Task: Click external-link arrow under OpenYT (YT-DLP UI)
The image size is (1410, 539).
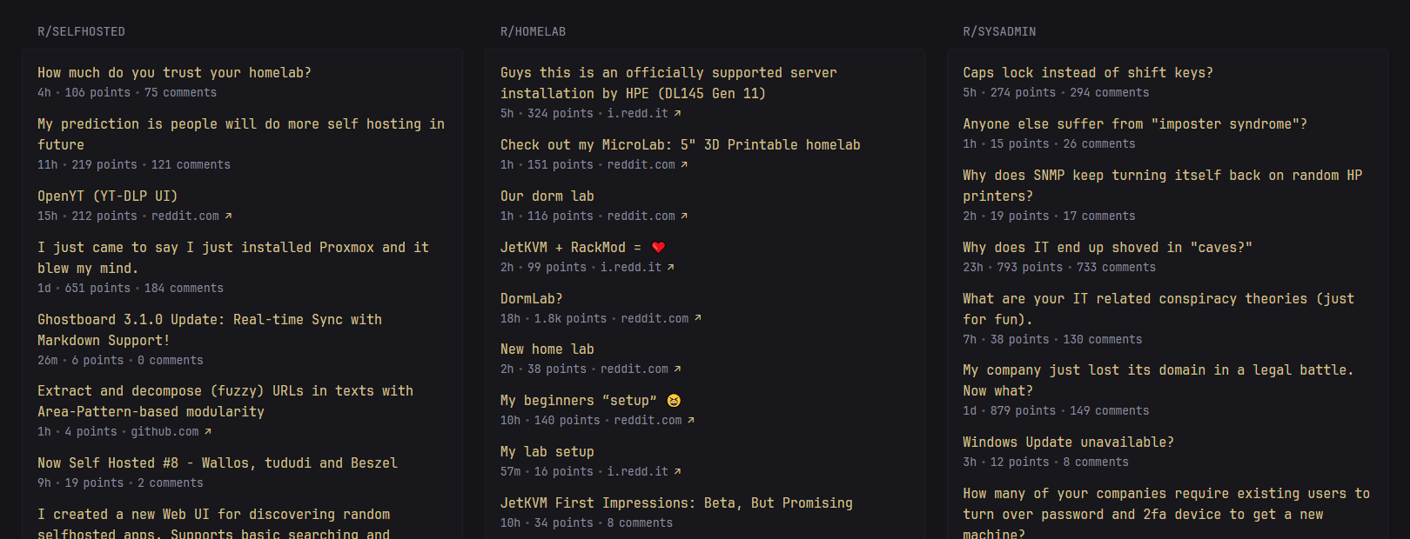Action: point(229,216)
